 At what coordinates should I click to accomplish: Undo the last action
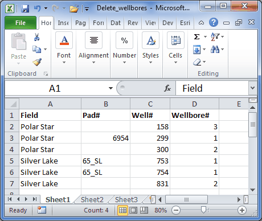pyautogui.click(x=37, y=8)
